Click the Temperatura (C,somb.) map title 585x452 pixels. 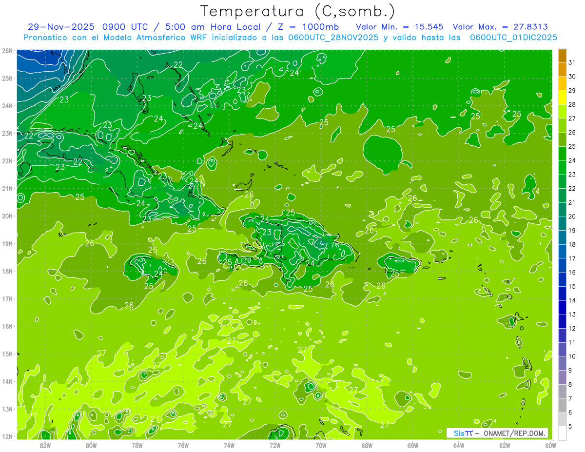(x=298, y=11)
